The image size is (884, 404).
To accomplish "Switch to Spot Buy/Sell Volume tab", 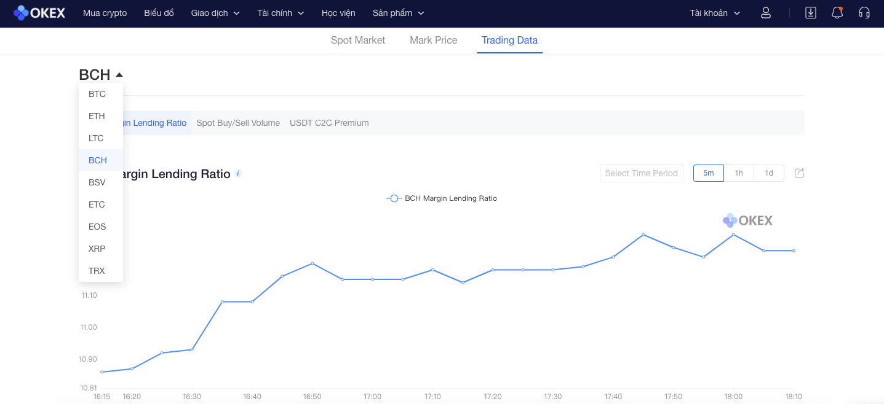I will (238, 123).
